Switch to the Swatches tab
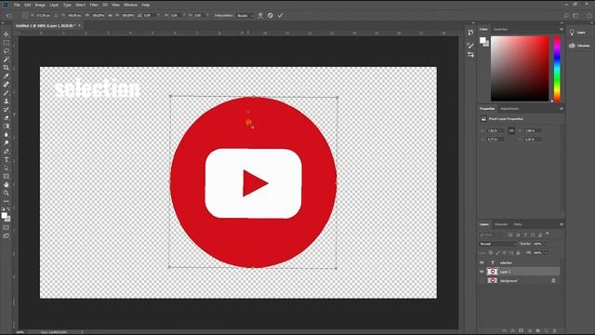The height and width of the screenshot is (335, 595). pyautogui.click(x=500, y=29)
